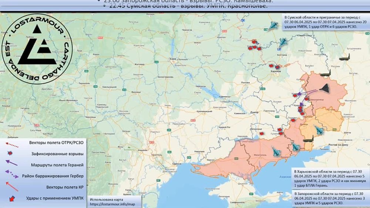Viewport: 370px width, 208px height.
Task: Open the https://lostarmour.info/map link
Action: (x=112, y=204)
